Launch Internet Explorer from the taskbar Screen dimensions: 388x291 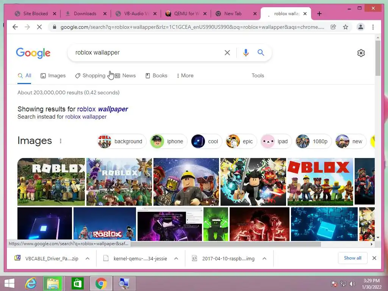coord(31,283)
